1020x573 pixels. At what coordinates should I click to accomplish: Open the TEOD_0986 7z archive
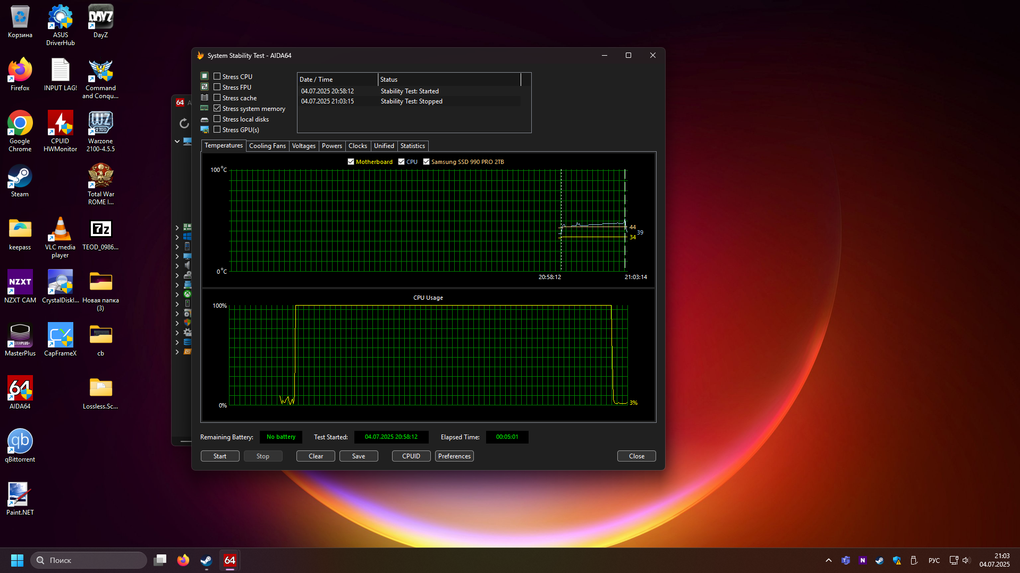(x=100, y=233)
